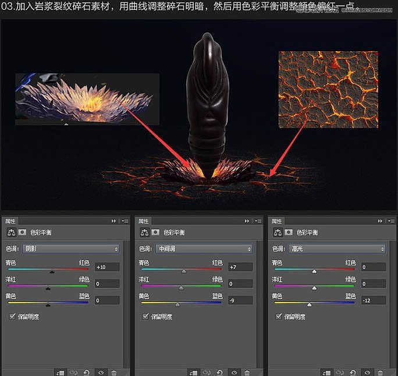View previous state icon in Shadows panel
The width and height of the screenshot is (398, 376).
click(74, 373)
